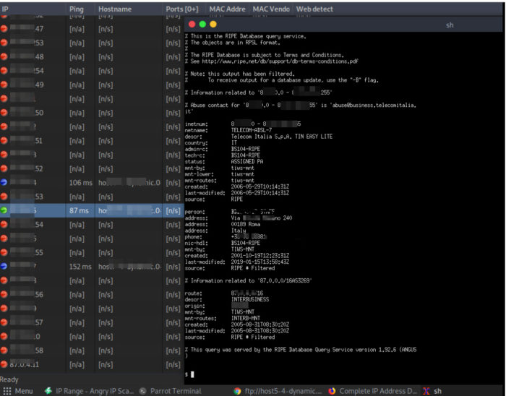506x396 pixels.
Task: Click the Menu grid icon in the taskbar
Action: [x=7, y=391]
